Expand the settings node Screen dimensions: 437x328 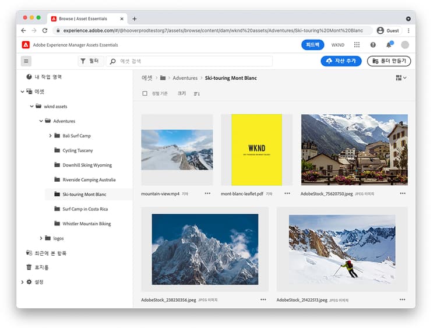click(x=22, y=282)
